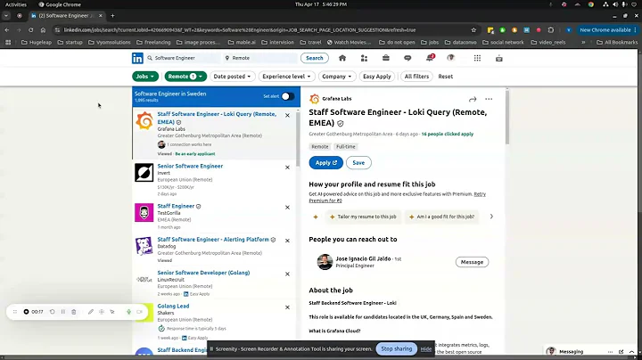Open Date posted filter dropdown
The height and width of the screenshot is (360, 642).
232,77
